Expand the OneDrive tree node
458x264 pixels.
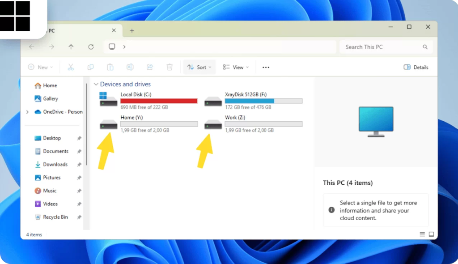click(28, 112)
